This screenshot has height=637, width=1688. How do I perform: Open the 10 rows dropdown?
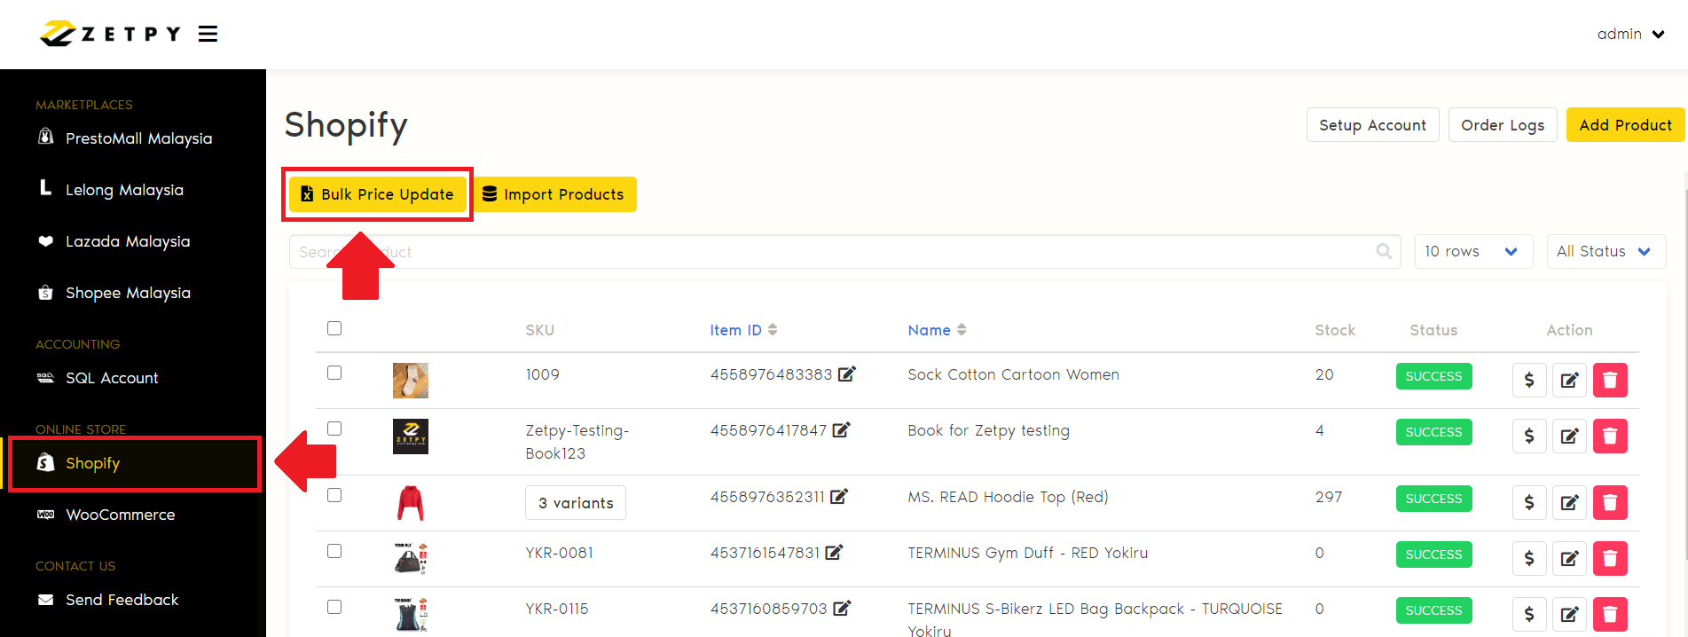pos(1471,252)
